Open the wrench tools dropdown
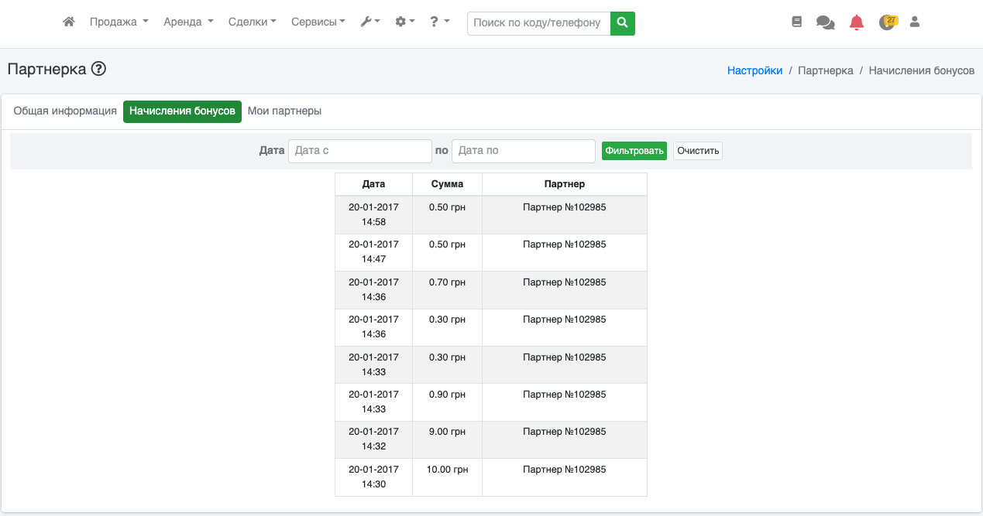983x516 pixels. pos(370,22)
